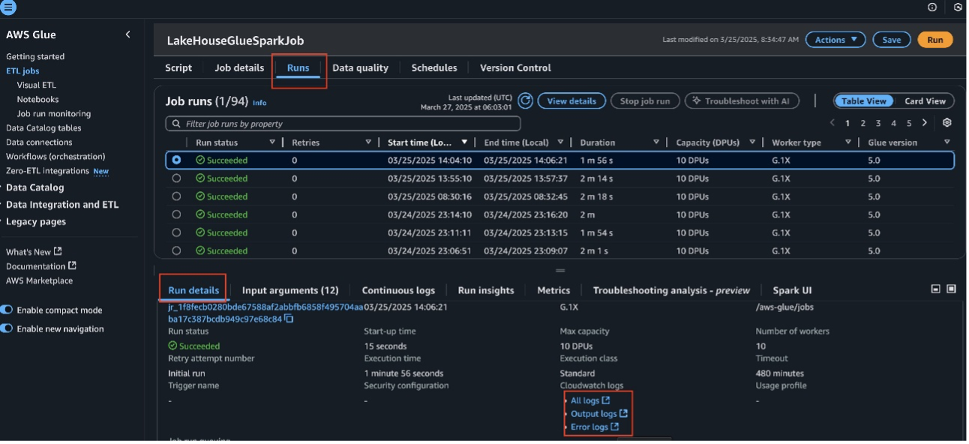Click the job run filter search field
The height and width of the screenshot is (444, 969).
click(343, 124)
